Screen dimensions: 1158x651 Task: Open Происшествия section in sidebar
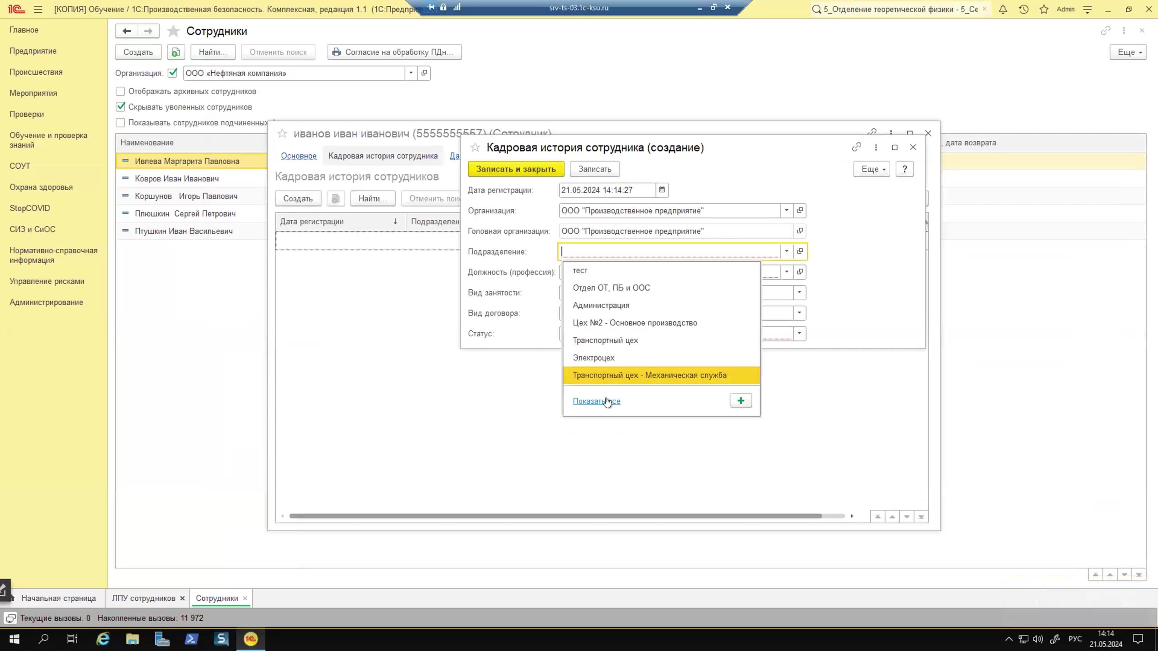36,72
